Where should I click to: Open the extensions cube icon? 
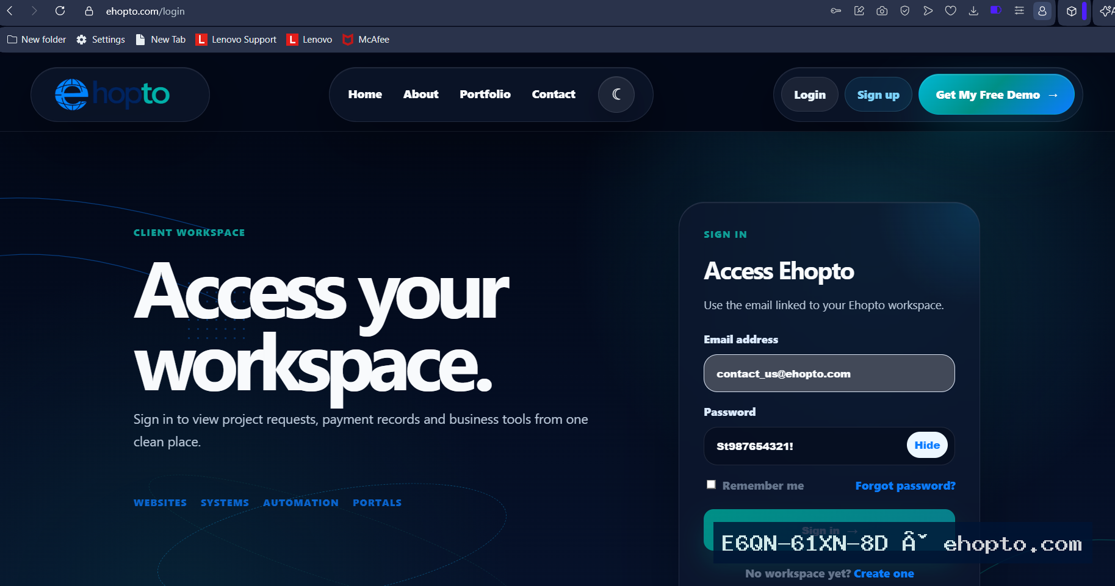click(1072, 11)
